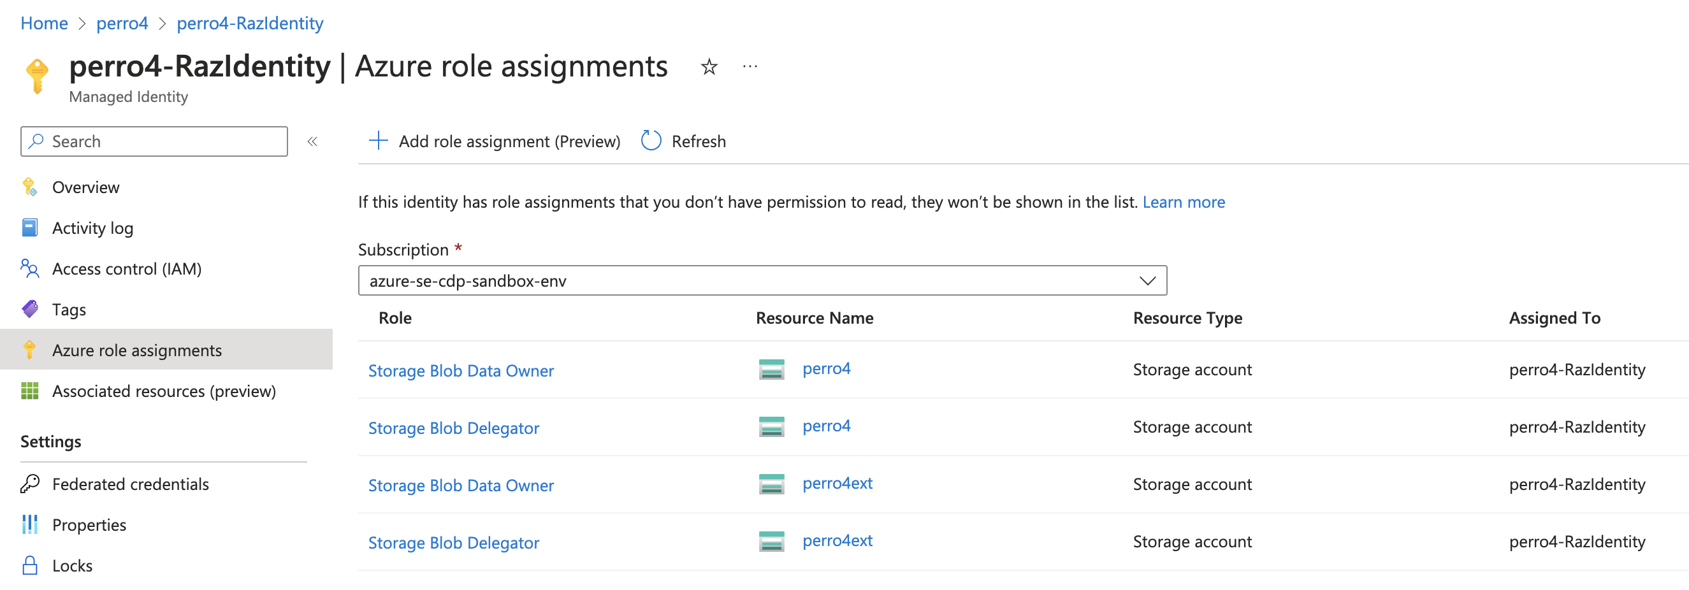Navigate to perro4 in the breadcrumb
The image size is (1689, 590).
[x=122, y=23]
